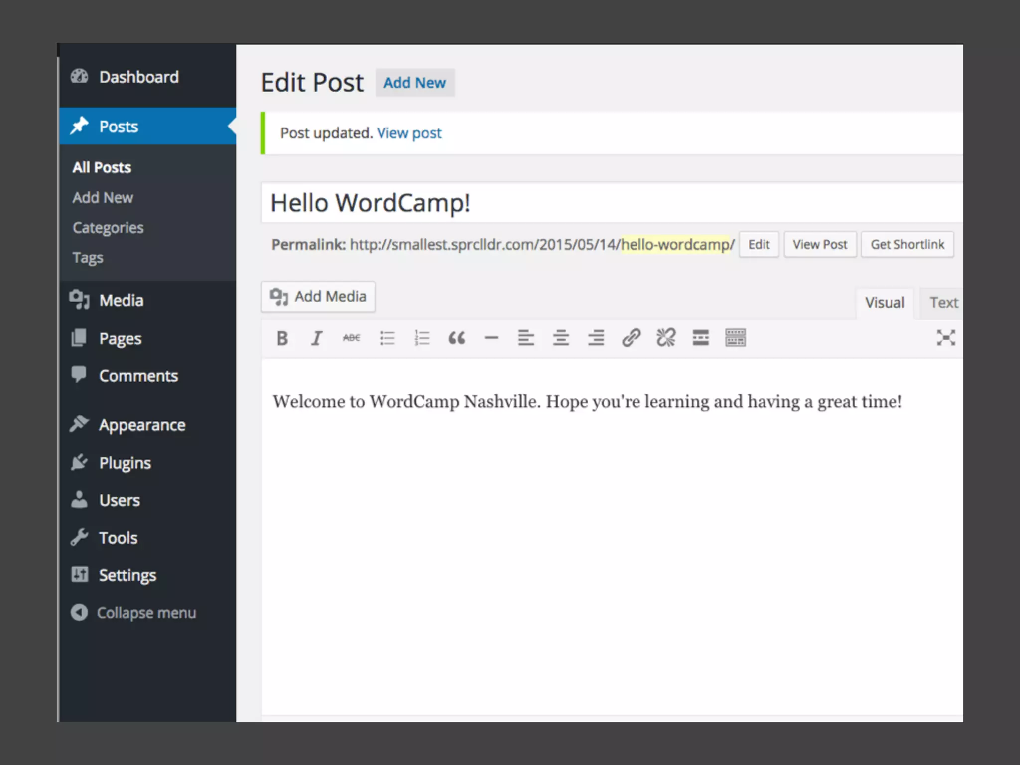This screenshot has width=1020, height=765.
Task: Center align the text
Action: pyautogui.click(x=561, y=338)
